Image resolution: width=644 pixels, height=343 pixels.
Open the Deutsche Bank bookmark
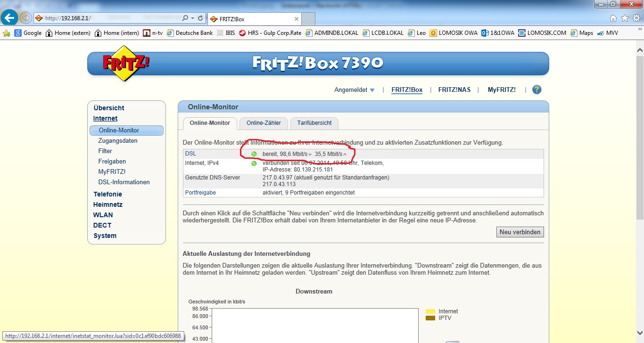point(190,33)
